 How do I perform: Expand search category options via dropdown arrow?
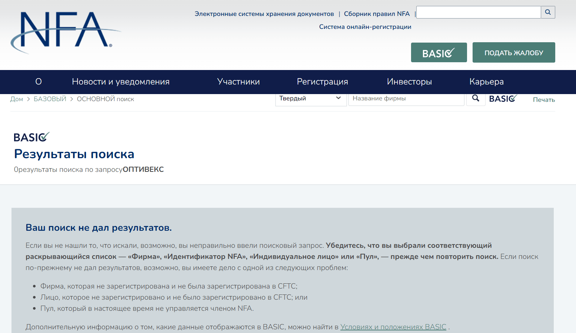(338, 98)
